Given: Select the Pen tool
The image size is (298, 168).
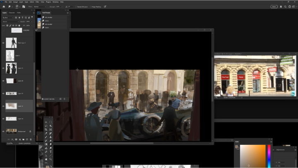Looking at the screenshot, I should pos(46,152).
